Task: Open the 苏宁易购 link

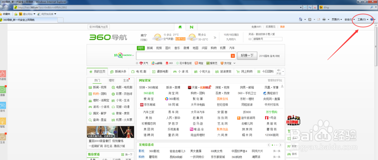Action: [x=272, y=112]
